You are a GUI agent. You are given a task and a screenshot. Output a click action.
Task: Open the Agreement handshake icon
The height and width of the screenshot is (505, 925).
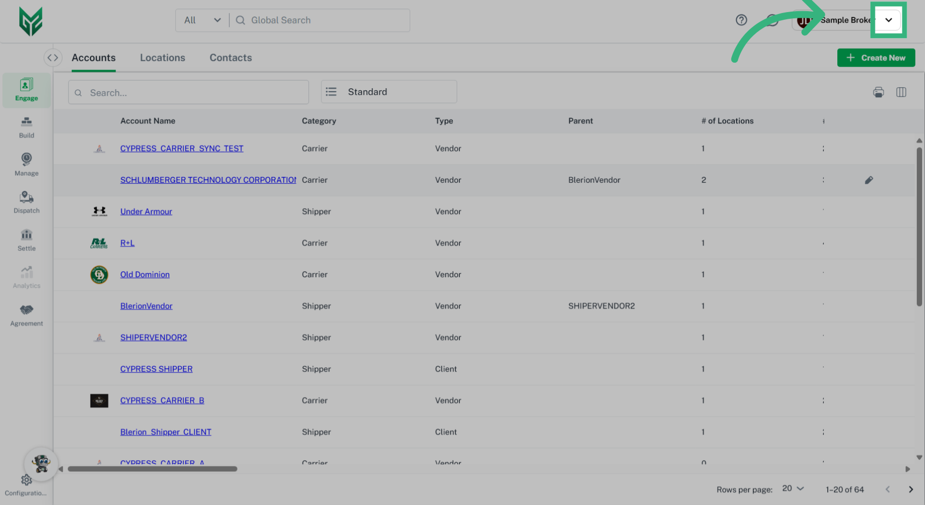pos(26,315)
